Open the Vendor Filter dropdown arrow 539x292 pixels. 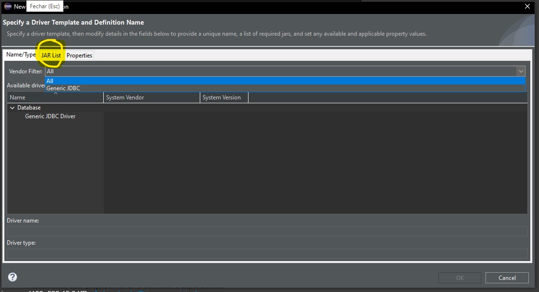(x=521, y=71)
